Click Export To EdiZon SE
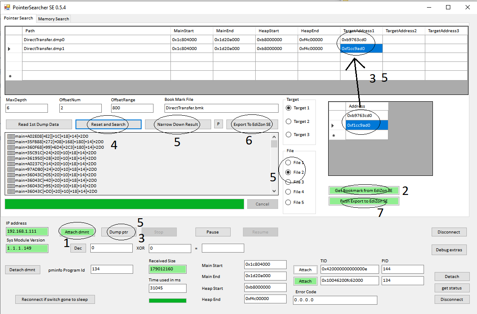This screenshot has height=314, width=477. click(252, 124)
